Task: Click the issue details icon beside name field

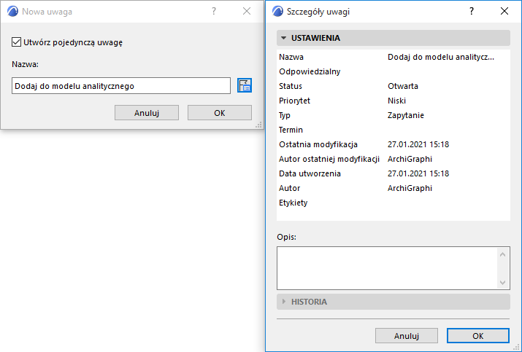Action: [245, 86]
